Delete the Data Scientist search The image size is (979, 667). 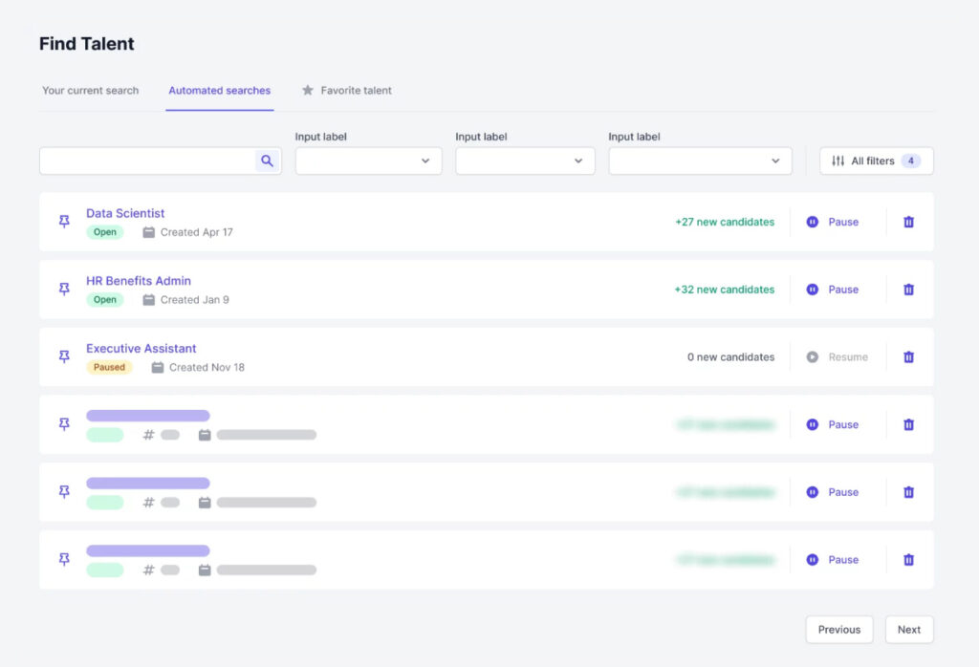click(x=908, y=222)
